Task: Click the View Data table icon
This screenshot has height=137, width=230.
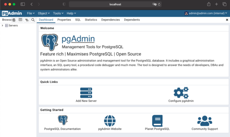Action: [20, 20]
